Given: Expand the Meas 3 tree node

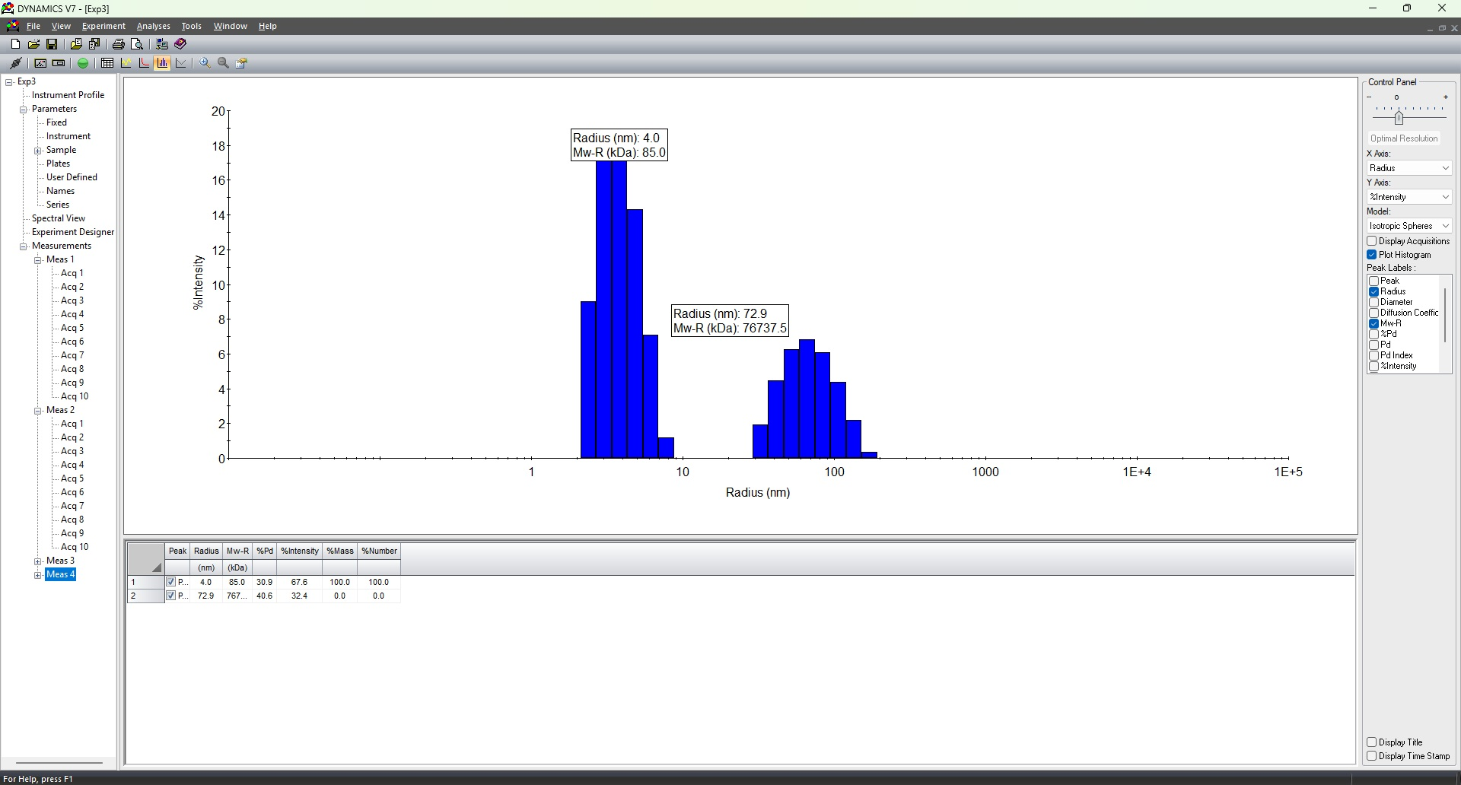Looking at the screenshot, I should click(38, 561).
